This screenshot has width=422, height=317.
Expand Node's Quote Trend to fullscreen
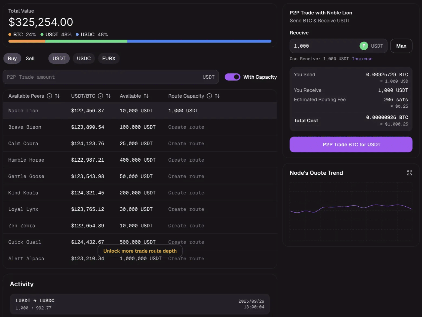point(410,173)
